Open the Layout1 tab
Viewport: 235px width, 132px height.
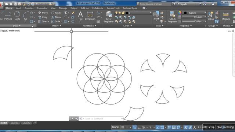click(x=15, y=123)
